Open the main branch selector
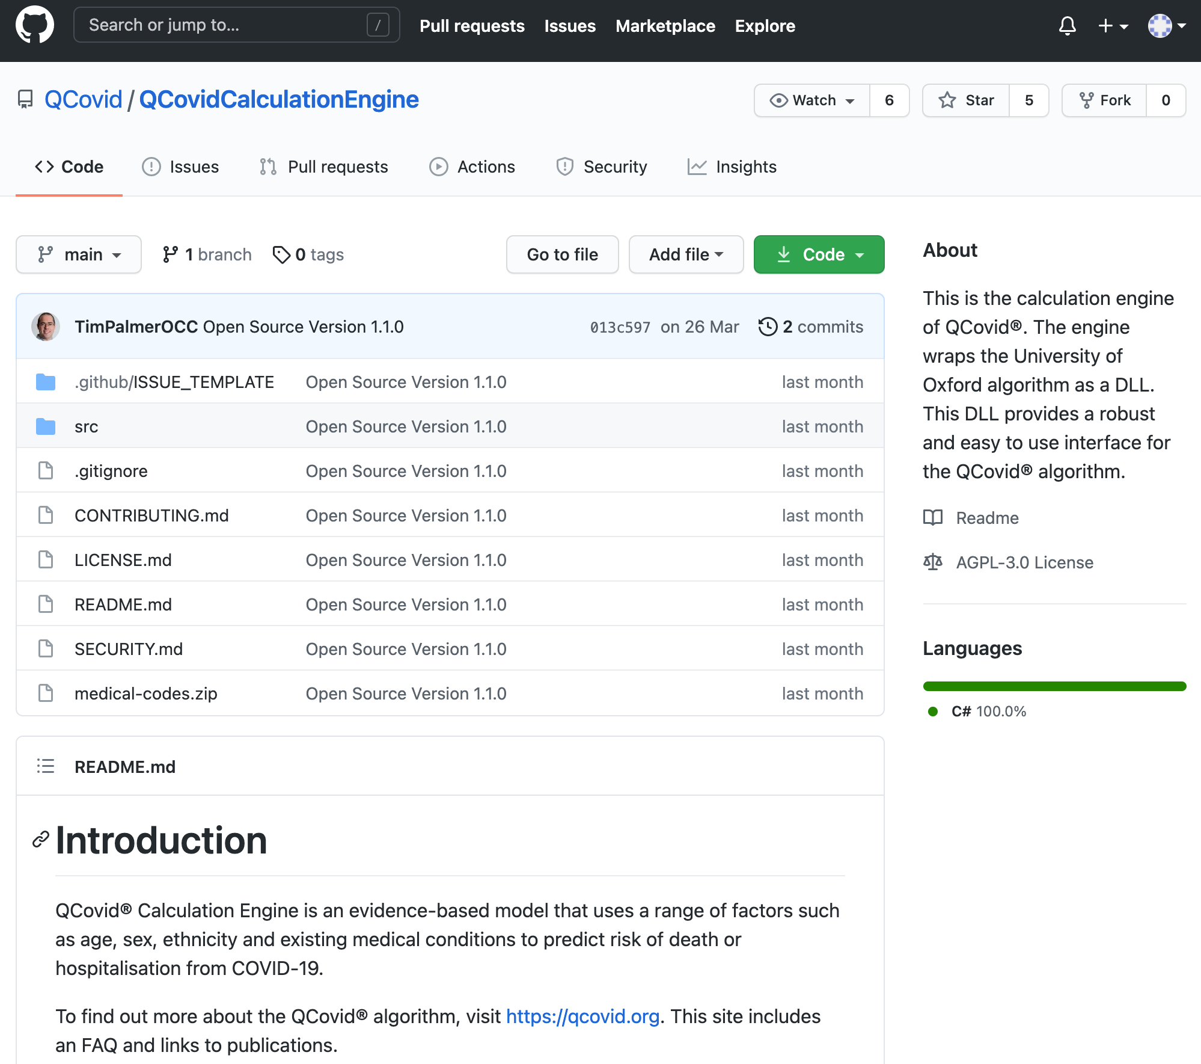Image resolution: width=1201 pixels, height=1064 pixels. 79,254
